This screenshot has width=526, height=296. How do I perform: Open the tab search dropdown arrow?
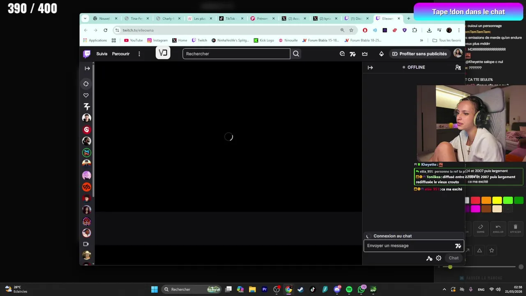coord(85,18)
